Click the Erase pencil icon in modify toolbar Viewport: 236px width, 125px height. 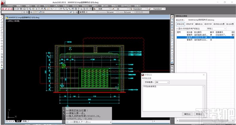(172, 16)
